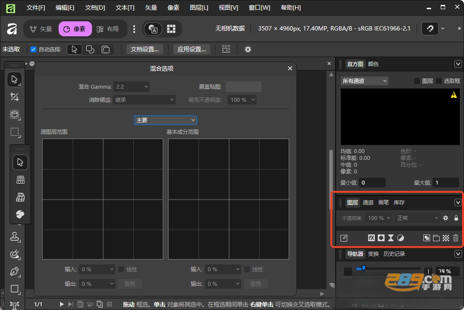The image size is (464, 310).
Task: Toggle 选取框 checkbox in histogram panel
Action: click(x=439, y=81)
